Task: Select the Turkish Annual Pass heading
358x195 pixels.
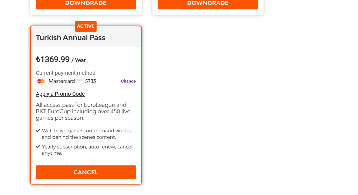Action: point(71,38)
